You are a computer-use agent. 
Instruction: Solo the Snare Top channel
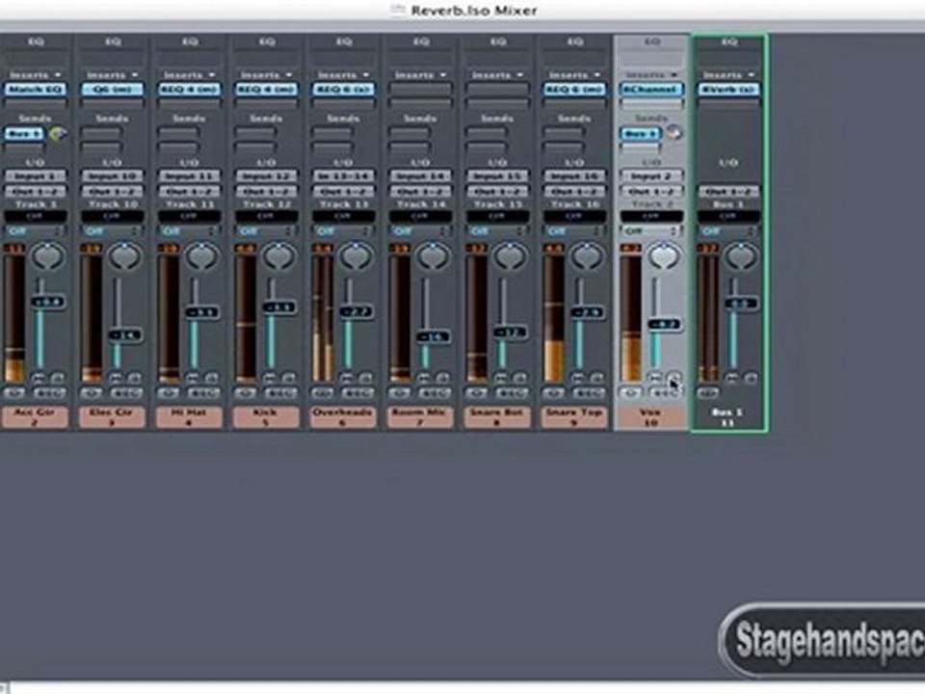pyautogui.click(x=596, y=377)
